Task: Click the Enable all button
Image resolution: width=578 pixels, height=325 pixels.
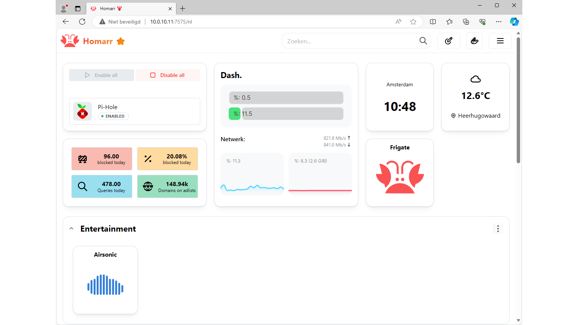Action: pyautogui.click(x=101, y=75)
